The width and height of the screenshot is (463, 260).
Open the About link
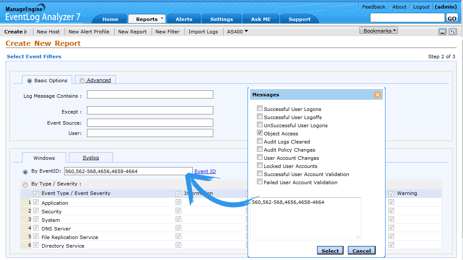399,7
